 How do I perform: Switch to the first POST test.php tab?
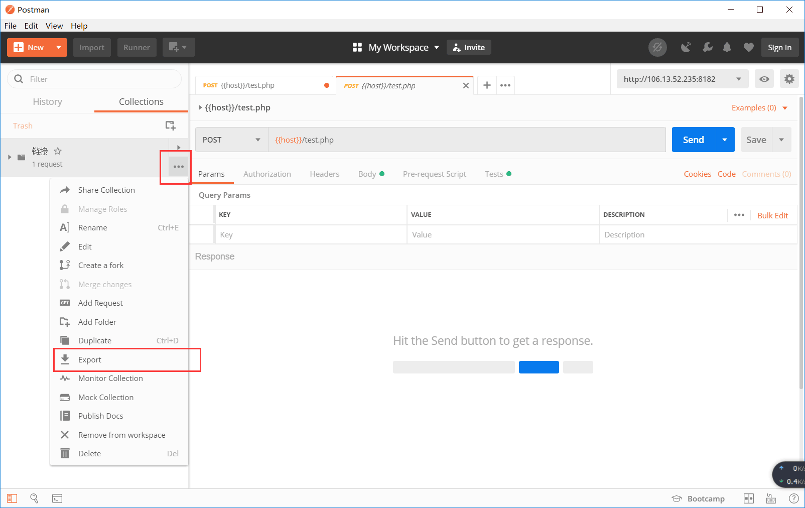pyautogui.click(x=265, y=85)
